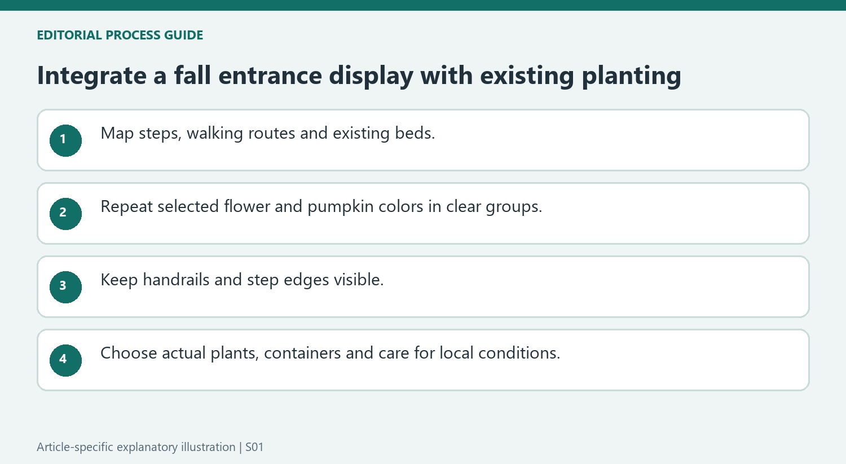The height and width of the screenshot is (464, 846).
Task: Click the "Article-specific explanatory illustration | S01" footer
Action: [x=150, y=447]
